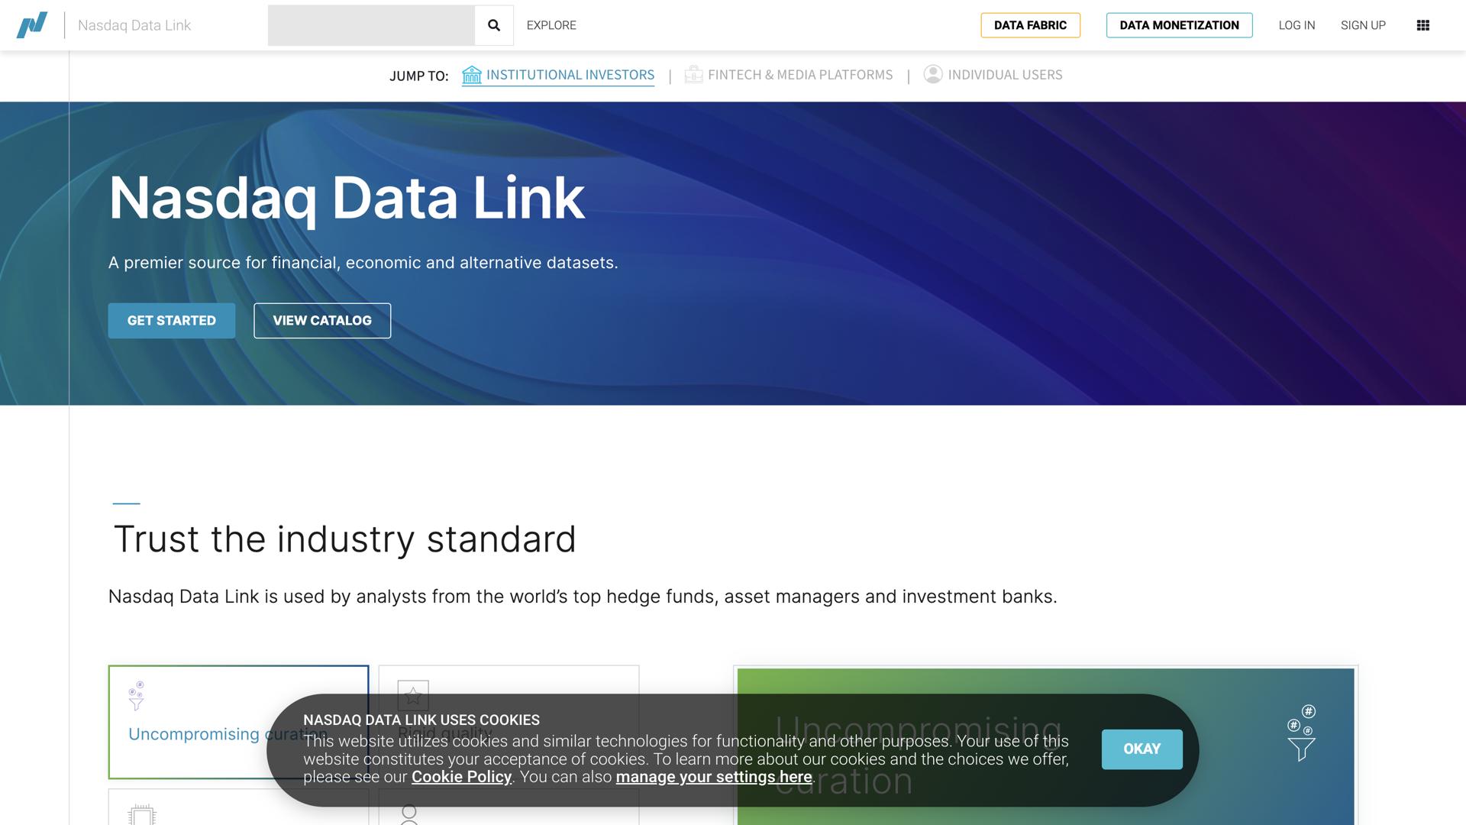This screenshot has height=825, width=1466.
Task: Click the funnel icon on green banner
Action: 1301,733
